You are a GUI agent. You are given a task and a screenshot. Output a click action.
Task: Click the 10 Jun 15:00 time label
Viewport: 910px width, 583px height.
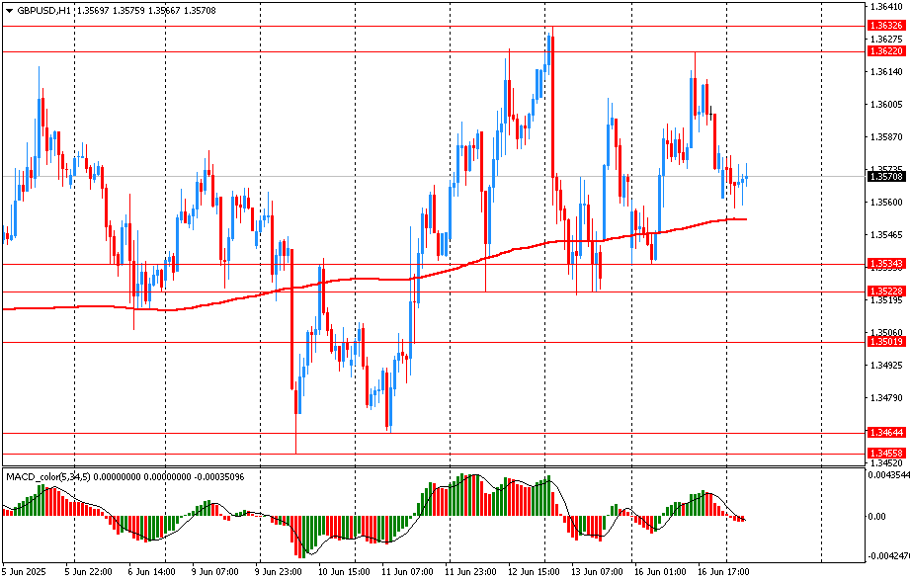345,571
